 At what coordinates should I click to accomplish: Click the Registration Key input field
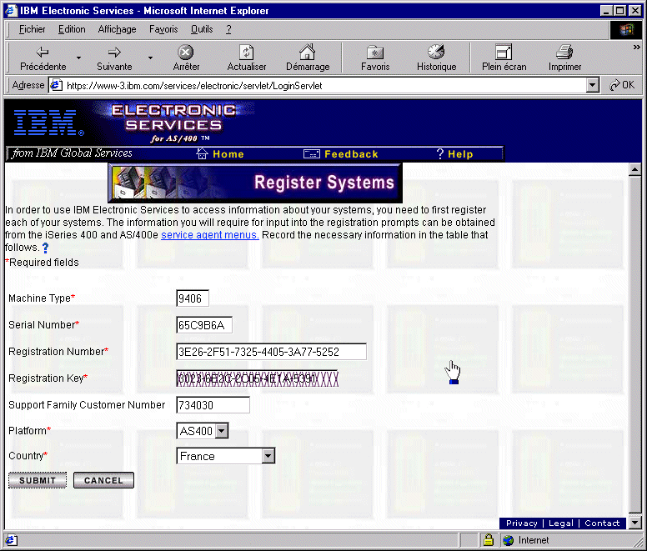click(257, 378)
